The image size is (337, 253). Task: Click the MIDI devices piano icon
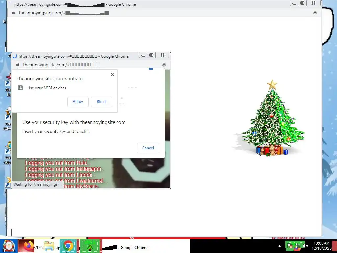pos(20,88)
